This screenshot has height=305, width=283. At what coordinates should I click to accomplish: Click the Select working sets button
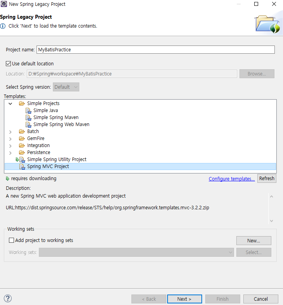coord(253,252)
